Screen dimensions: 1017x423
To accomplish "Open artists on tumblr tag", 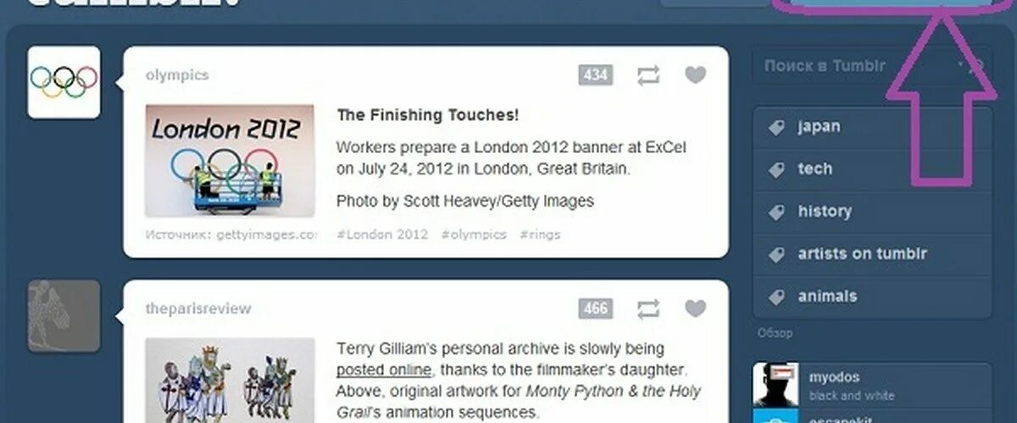I will pyautogui.click(x=872, y=254).
